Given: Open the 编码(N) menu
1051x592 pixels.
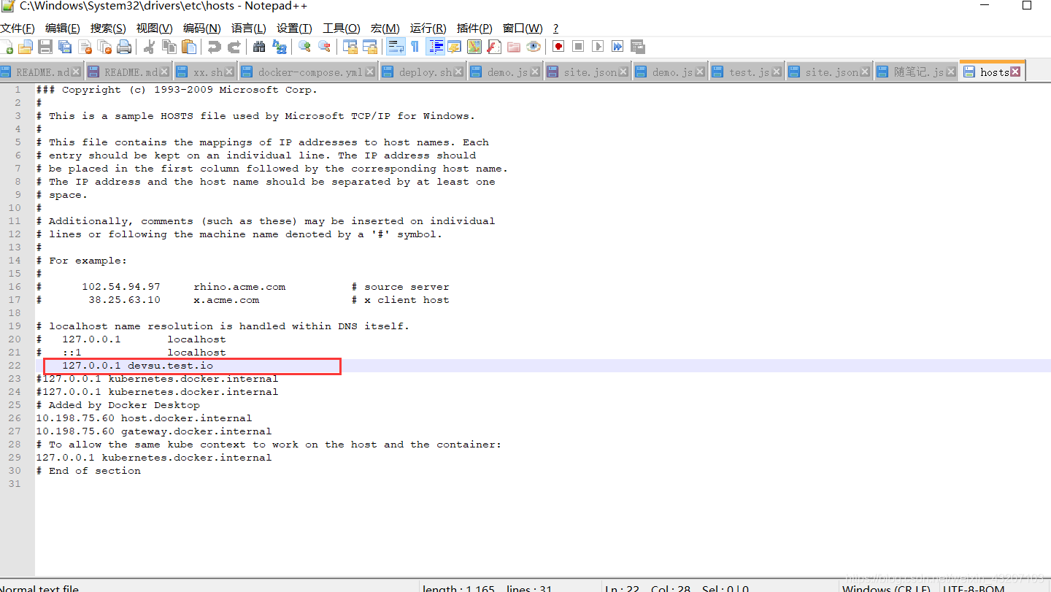Looking at the screenshot, I should [201, 28].
